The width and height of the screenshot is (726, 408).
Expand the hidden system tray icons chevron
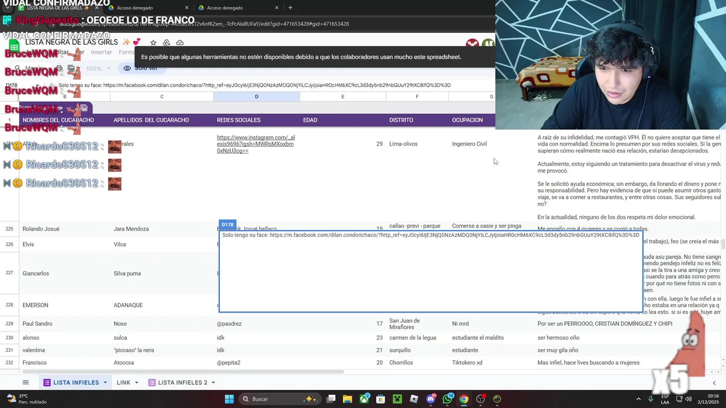[638, 399]
